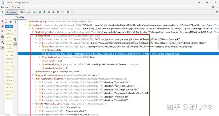Expand the bundleMgrImpl node
This screenshot has width=219, height=116.
point(26,22)
